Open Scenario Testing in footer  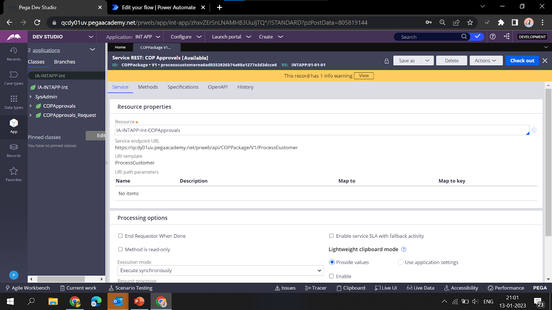131,288
